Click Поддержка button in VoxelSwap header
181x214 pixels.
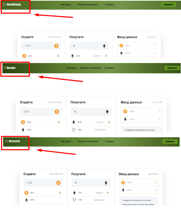tap(168, 5)
